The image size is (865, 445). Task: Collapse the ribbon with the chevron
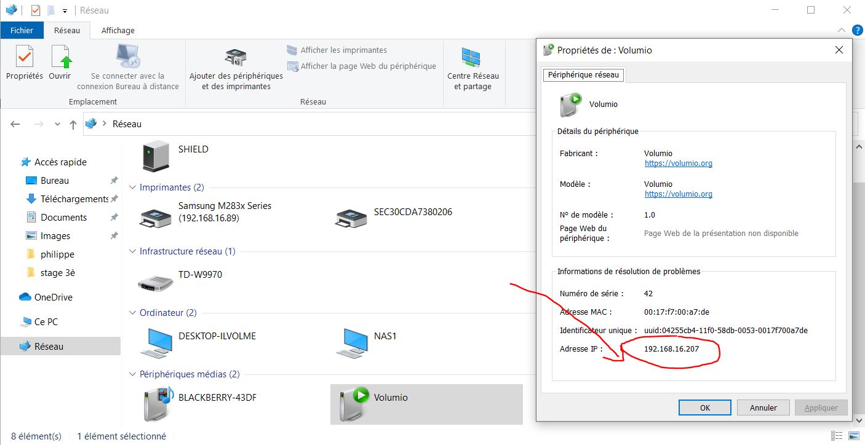842,30
